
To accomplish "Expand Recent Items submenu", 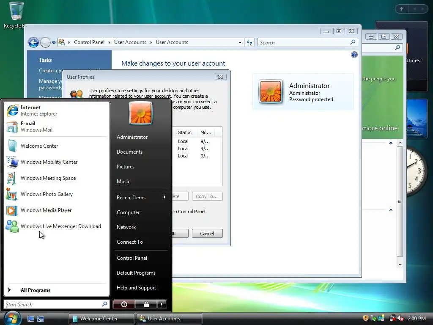I will click(141, 198).
